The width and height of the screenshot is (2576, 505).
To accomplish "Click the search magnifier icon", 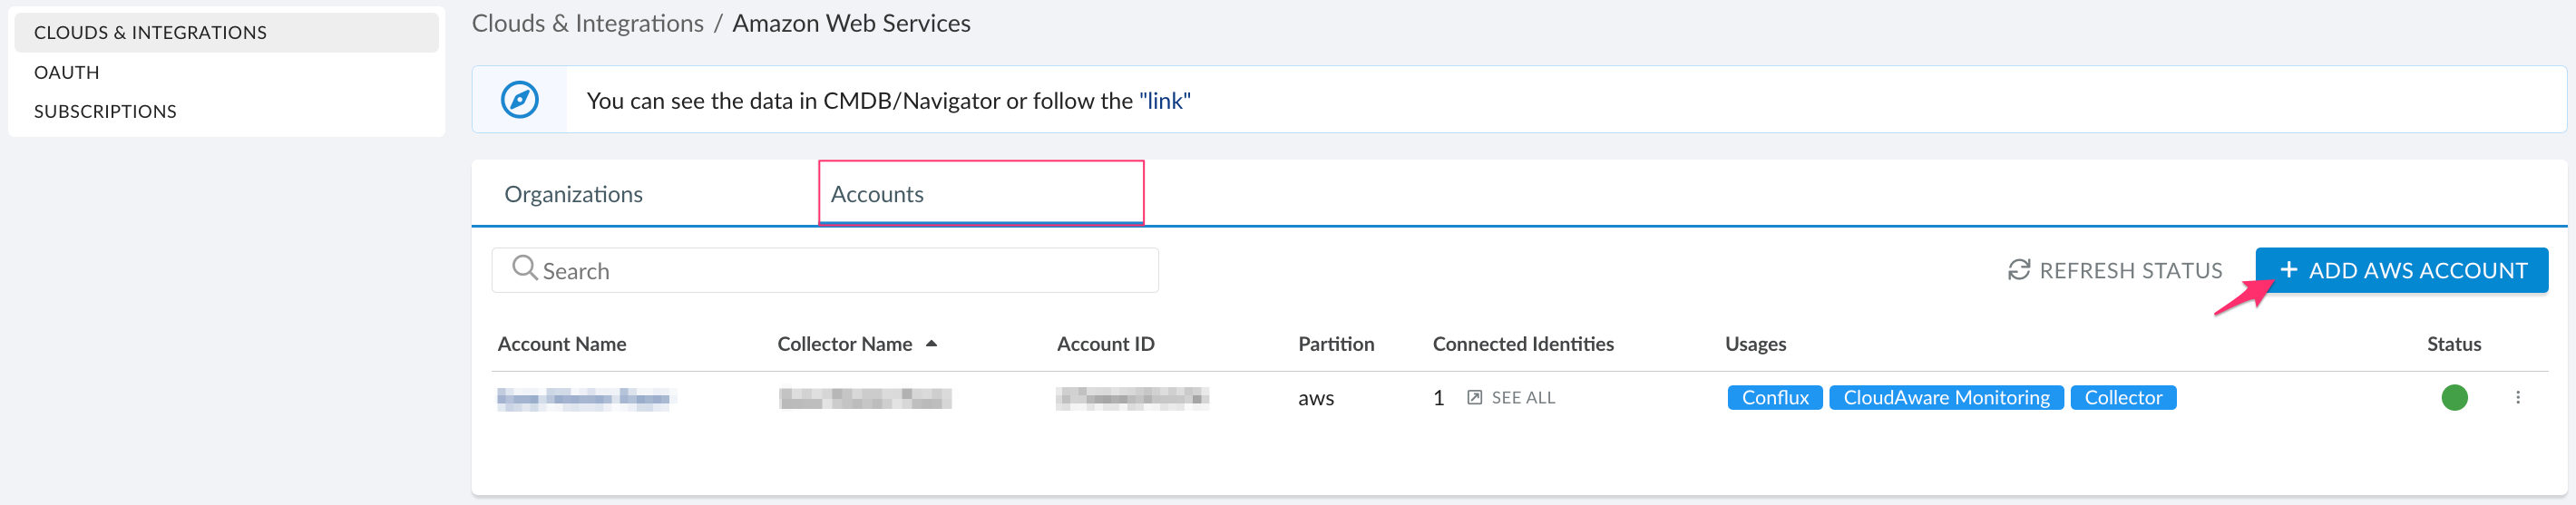I will 524,268.
